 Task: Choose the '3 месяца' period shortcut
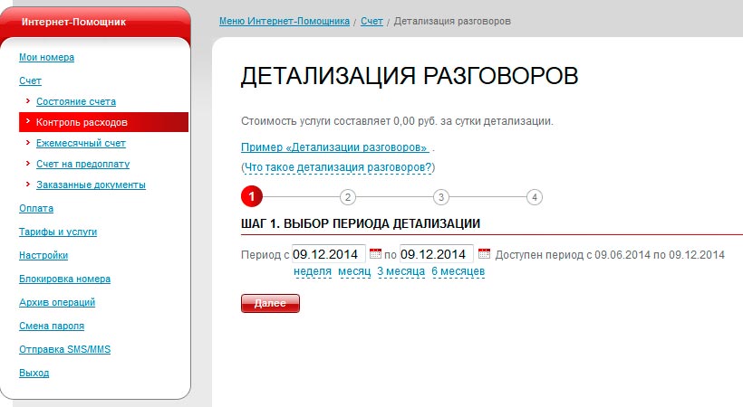[400, 271]
